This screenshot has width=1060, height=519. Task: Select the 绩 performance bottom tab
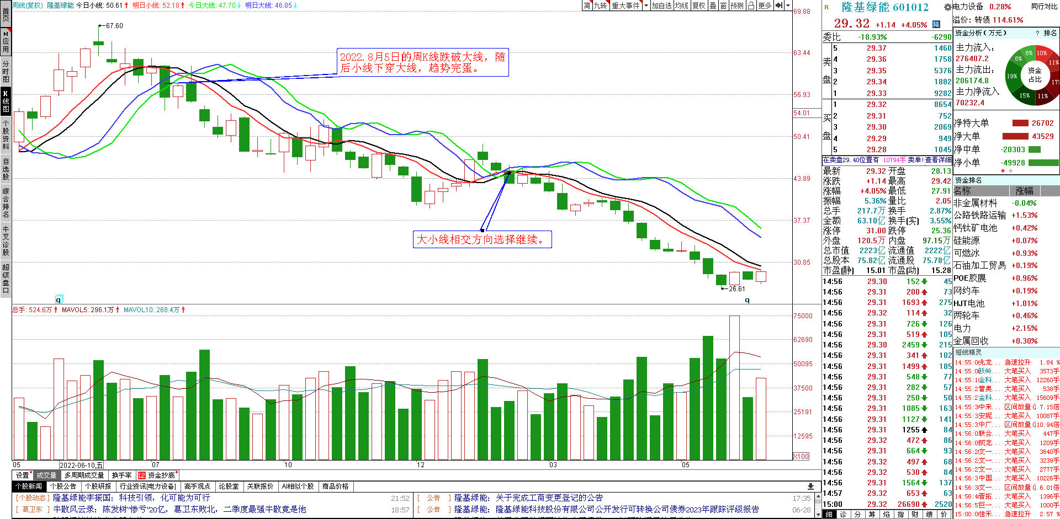(x=929, y=514)
